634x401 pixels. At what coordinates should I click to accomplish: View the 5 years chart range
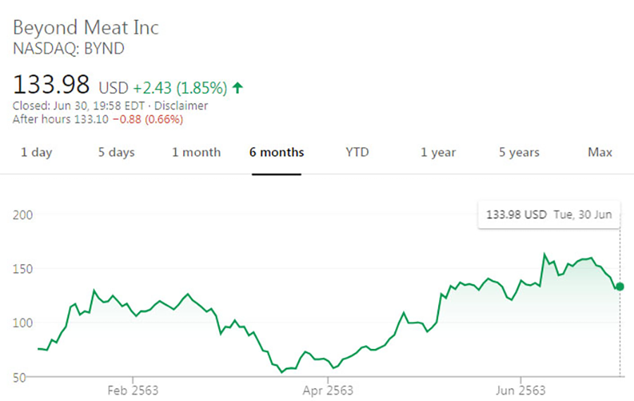[519, 152]
